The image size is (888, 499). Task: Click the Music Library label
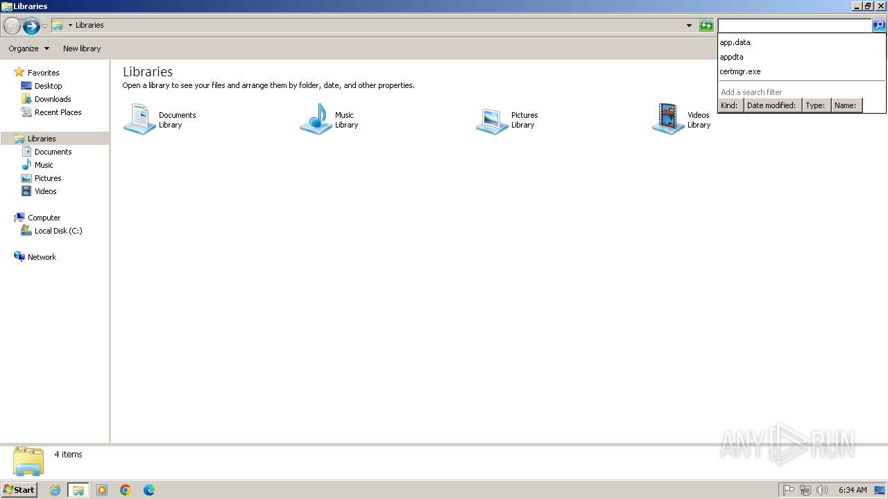coord(346,120)
